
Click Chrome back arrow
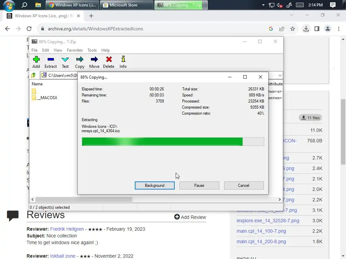tap(7, 29)
